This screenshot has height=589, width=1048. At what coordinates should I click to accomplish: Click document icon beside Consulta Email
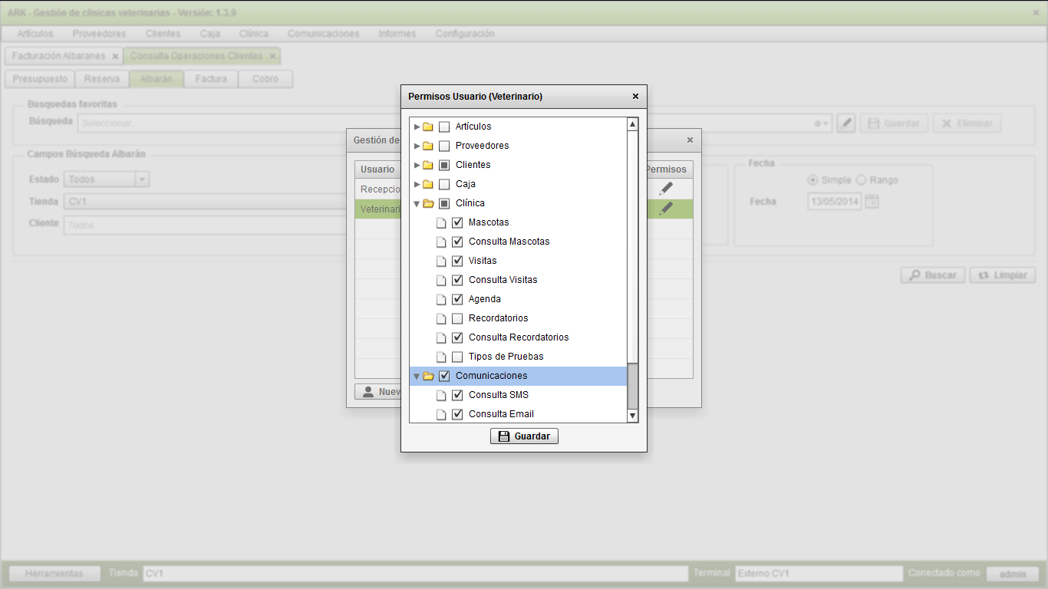pos(441,414)
